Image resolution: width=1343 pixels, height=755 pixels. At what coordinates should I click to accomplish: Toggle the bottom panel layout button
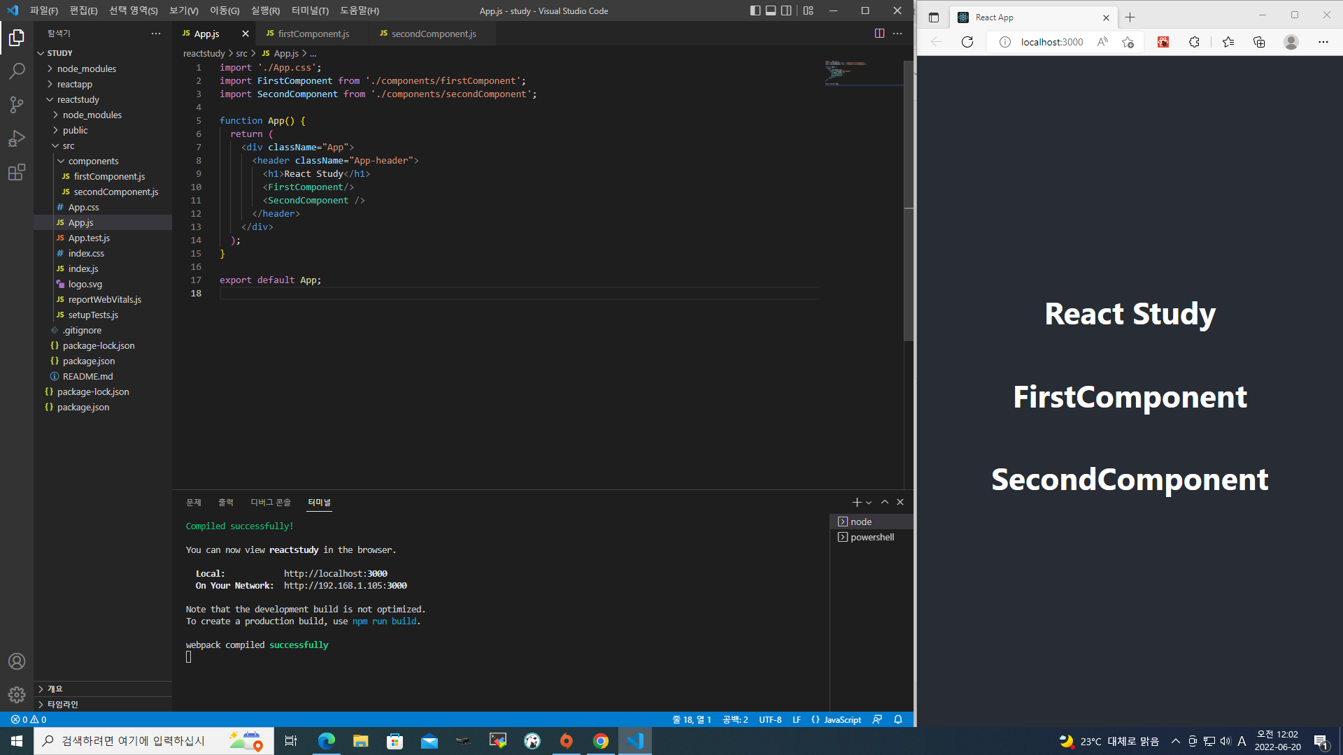tap(771, 10)
